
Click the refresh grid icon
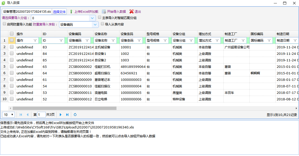coord(75,115)
